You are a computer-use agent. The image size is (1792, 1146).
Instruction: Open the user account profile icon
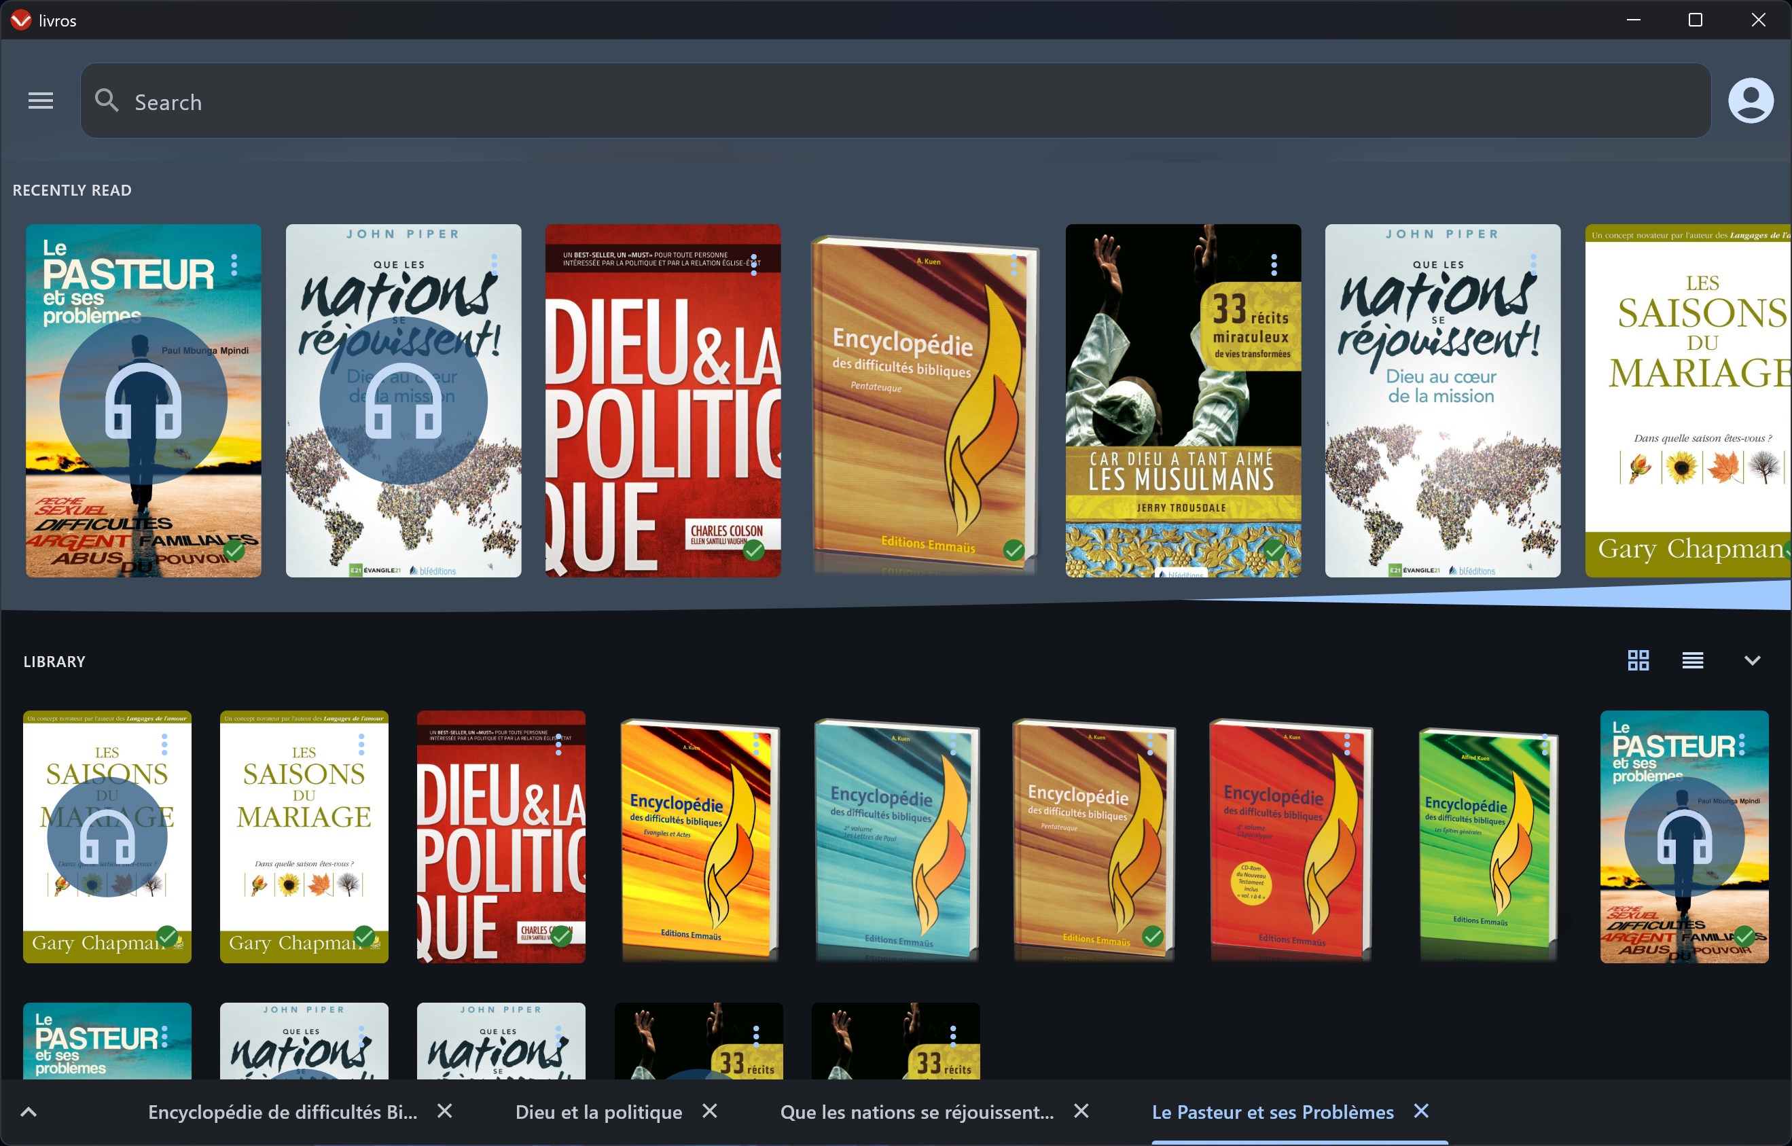(x=1750, y=101)
